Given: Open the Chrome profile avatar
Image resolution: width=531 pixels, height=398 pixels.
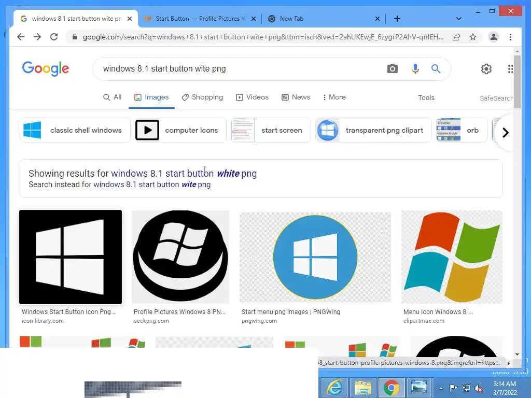Looking at the screenshot, I should [494, 37].
